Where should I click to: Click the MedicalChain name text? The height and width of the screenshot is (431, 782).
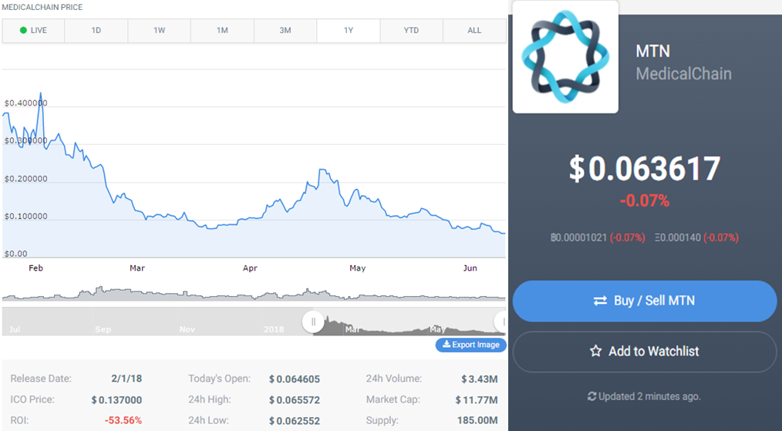point(684,74)
